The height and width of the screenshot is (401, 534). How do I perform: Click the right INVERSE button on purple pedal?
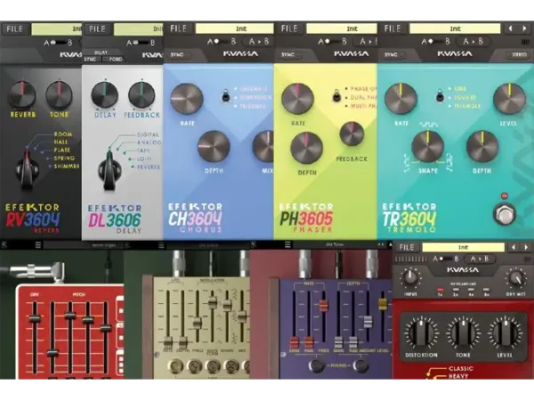click(x=360, y=365)
